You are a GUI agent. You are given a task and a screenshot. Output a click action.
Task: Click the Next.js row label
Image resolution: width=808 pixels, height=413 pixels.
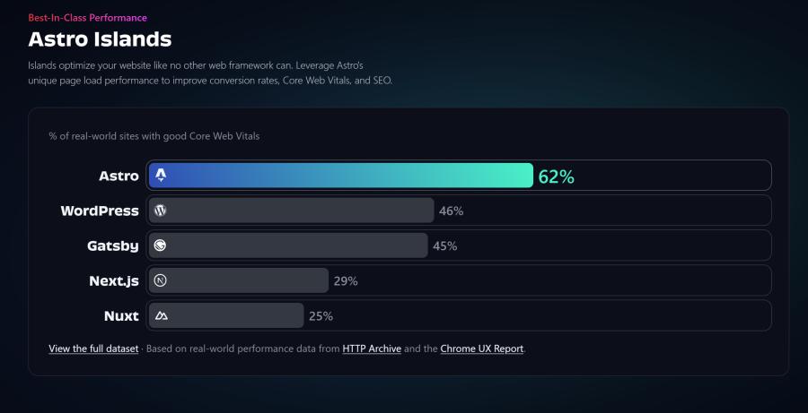click(x=114, y=280)
